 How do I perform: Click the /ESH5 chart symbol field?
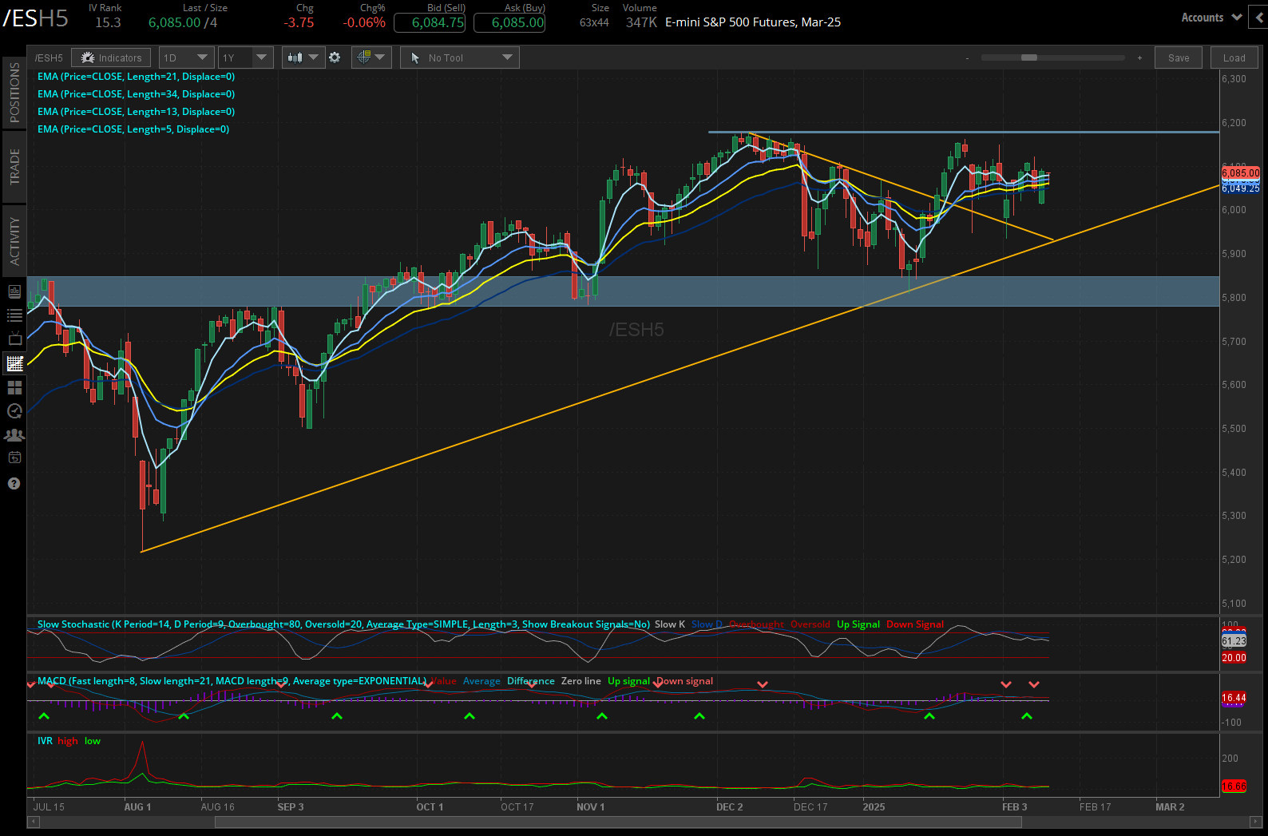tap(49, 57)
